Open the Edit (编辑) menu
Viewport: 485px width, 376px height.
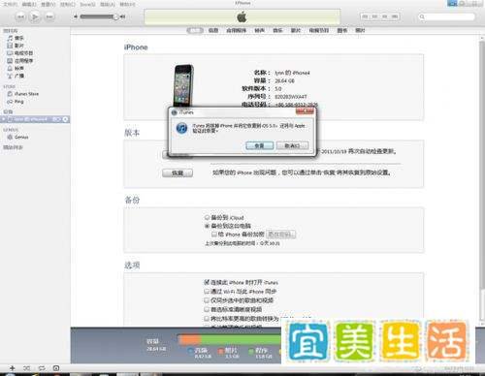[29, 4]
